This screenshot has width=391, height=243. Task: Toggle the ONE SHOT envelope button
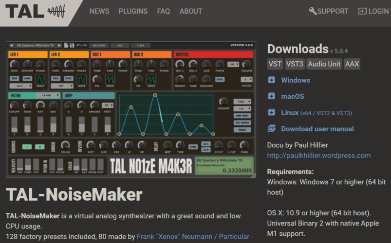242,116
